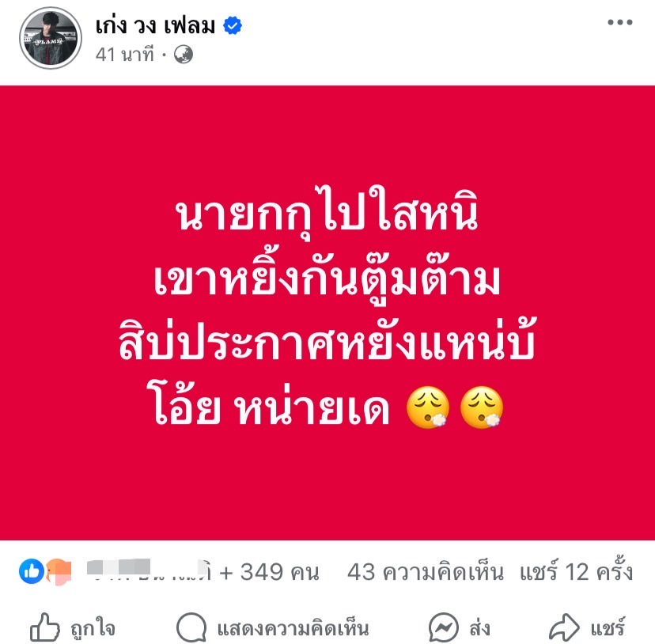Open the เก่ง วง เฟลม profile name

(155, 26)
